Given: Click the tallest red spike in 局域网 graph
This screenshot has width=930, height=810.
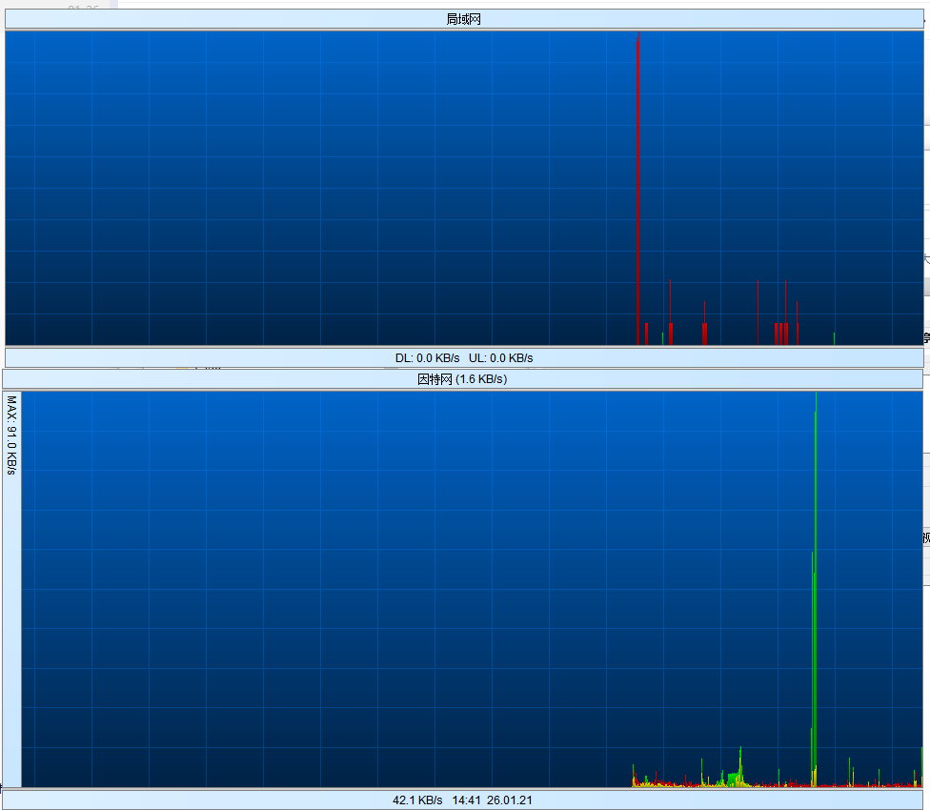Looking at the screenshot, I should [638, 188].
